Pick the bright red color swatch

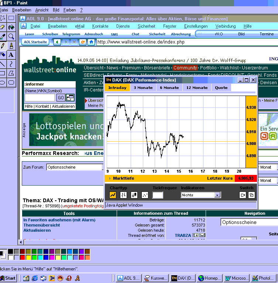23,257
